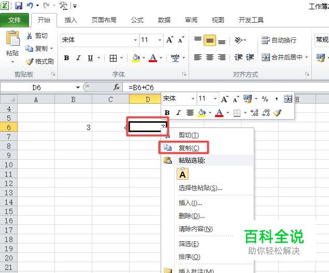
Task: Click the Save icon in quick access toolbar
Action: tap(19, 6)
